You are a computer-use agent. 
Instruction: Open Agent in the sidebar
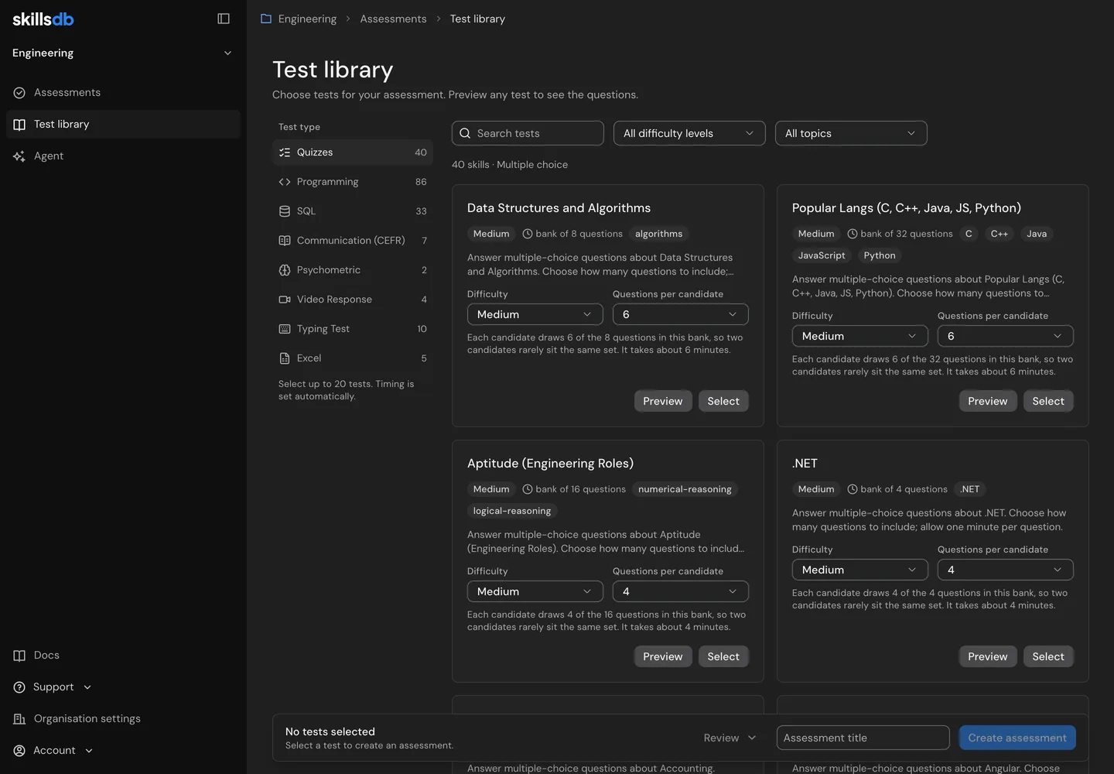click(123, 156)
